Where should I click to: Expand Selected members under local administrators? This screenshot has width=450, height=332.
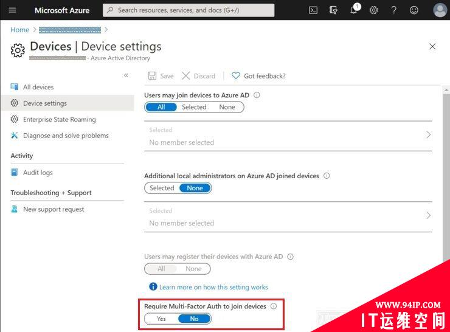tap(288, 216)
